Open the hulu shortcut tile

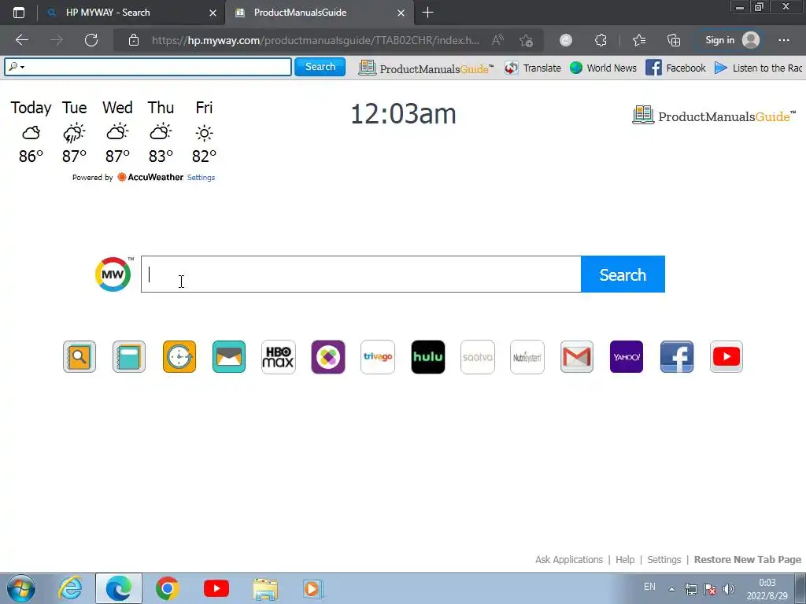click(428, 356)
